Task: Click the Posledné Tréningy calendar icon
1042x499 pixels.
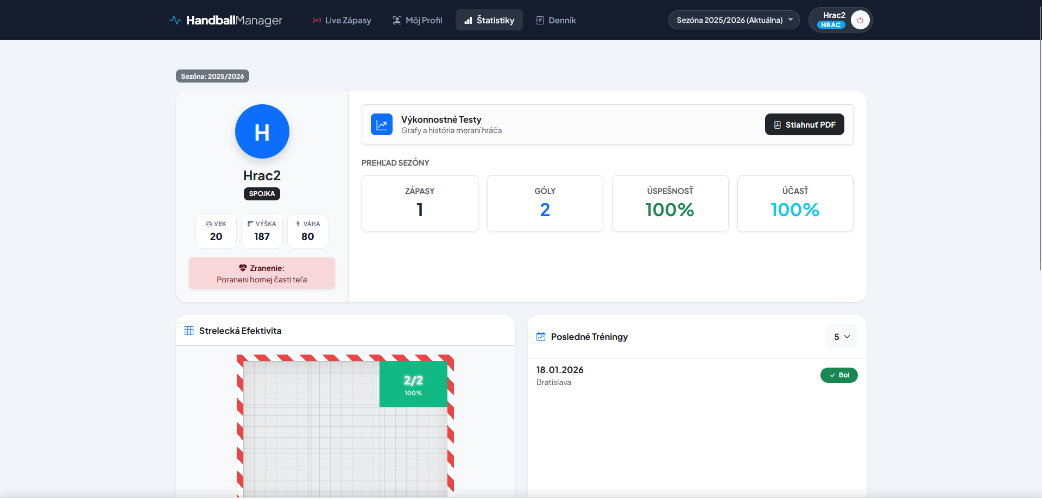Action: pos(541,337)
